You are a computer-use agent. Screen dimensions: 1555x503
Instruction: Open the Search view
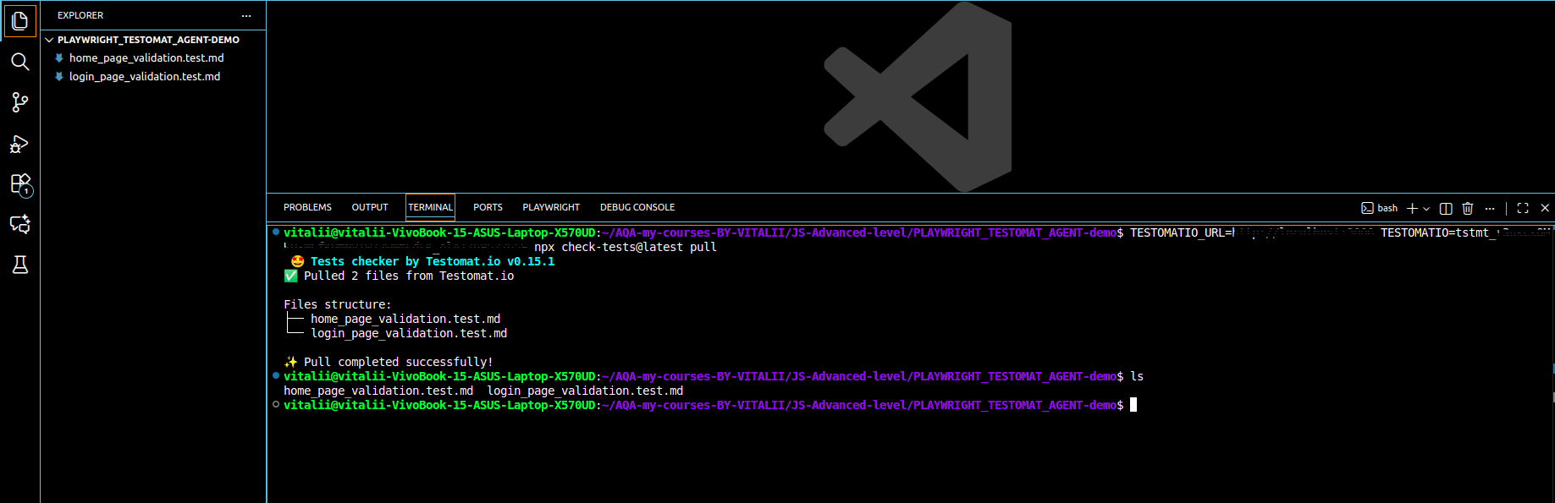pyautogui.click(x=20, y=62)
